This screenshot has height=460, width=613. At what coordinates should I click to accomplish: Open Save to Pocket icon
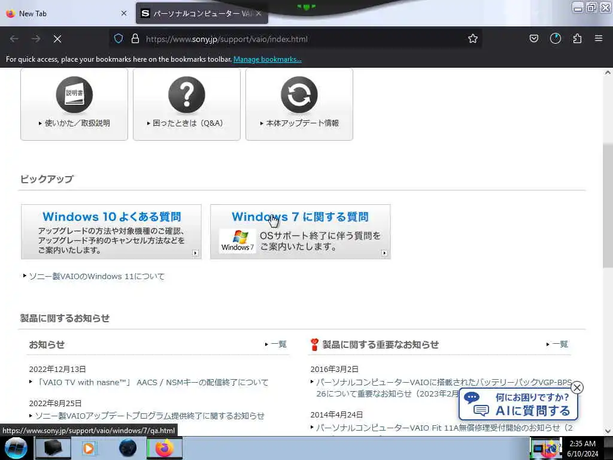coord(533,39)
